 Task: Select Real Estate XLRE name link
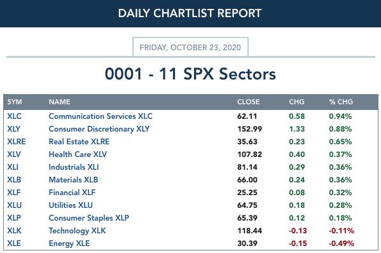(x=80, y=142)
